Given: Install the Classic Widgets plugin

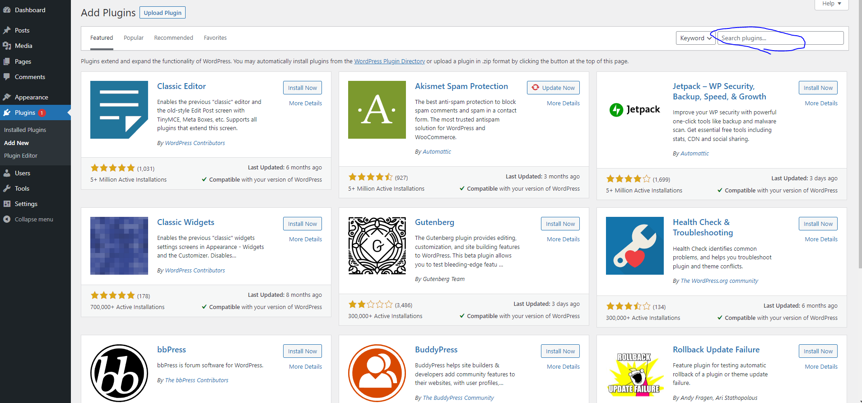Looking at the screenshot, I should (x=302, y=224).
